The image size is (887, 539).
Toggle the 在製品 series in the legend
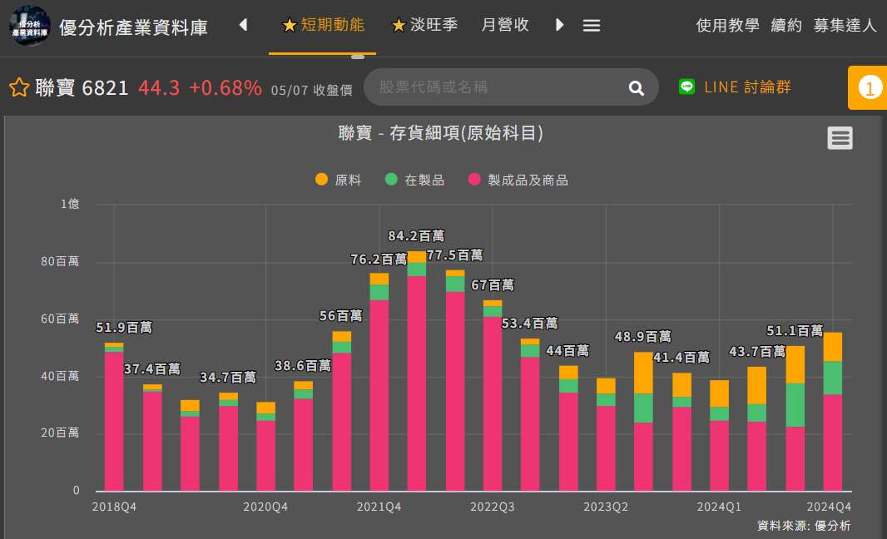[x=414, y=180]
